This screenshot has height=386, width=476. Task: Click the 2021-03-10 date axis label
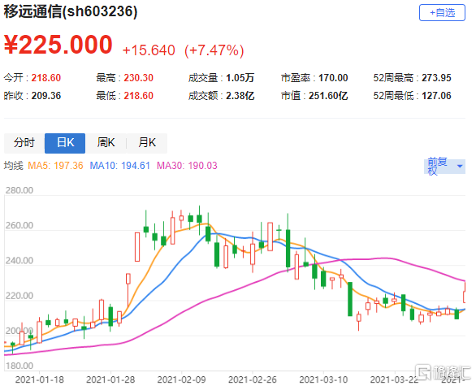coord(323,379)
